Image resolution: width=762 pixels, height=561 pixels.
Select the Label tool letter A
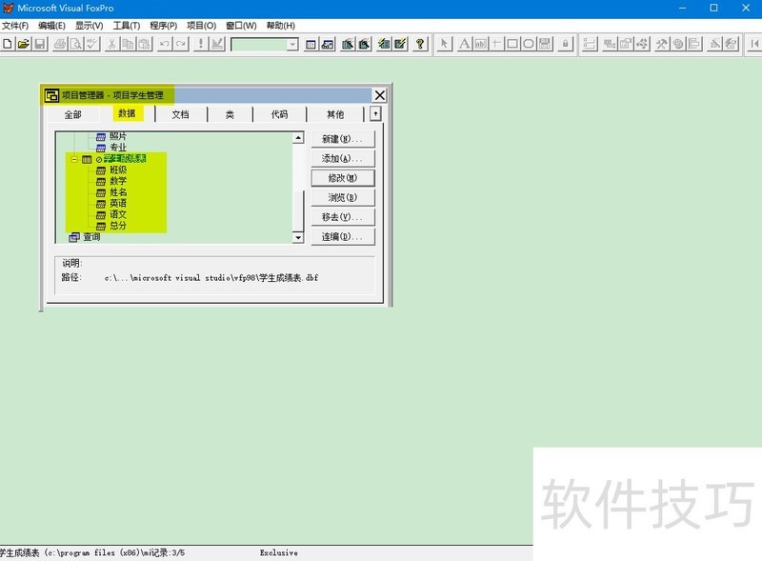tap(465, 44)
